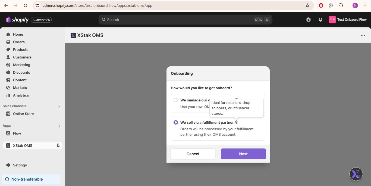Screen dimensions: 371x186
Task: Open Test Onbaord Flow store menu
Action: 348,20
